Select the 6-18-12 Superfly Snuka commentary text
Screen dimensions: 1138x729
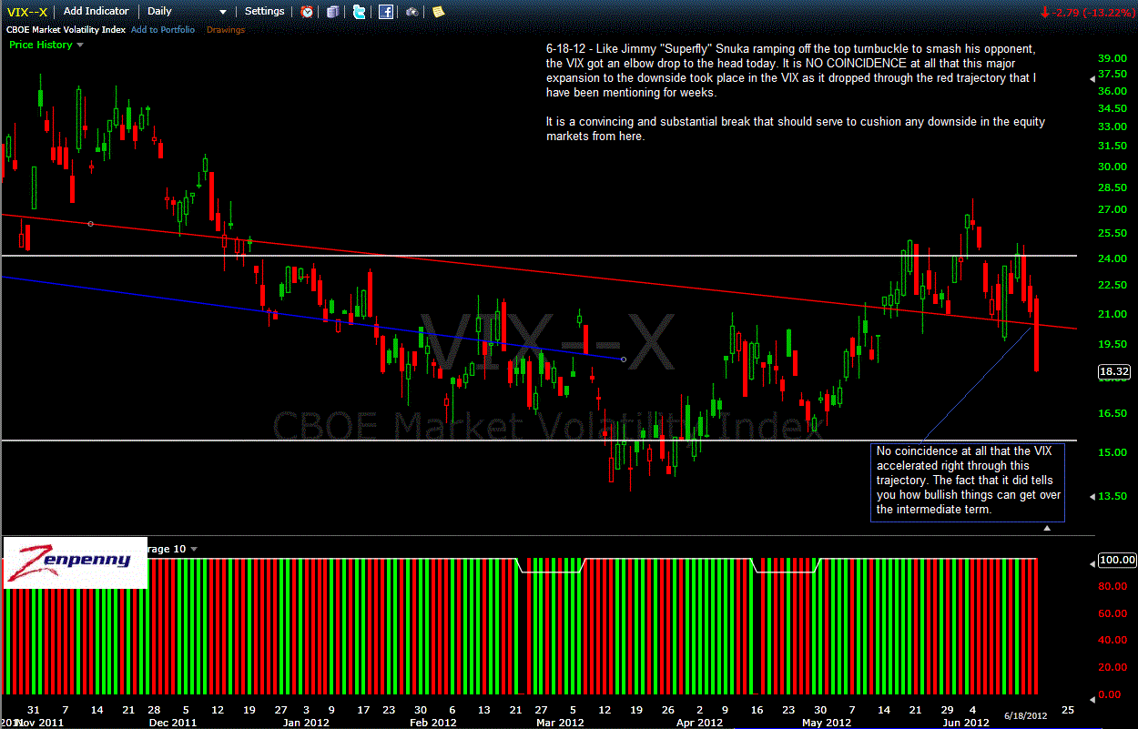[x=795, y=92]
